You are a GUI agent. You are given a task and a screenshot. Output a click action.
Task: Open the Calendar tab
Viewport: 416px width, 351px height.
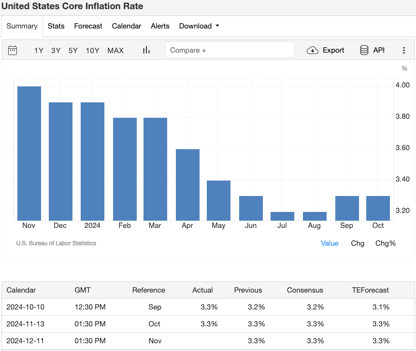[126, 26]
